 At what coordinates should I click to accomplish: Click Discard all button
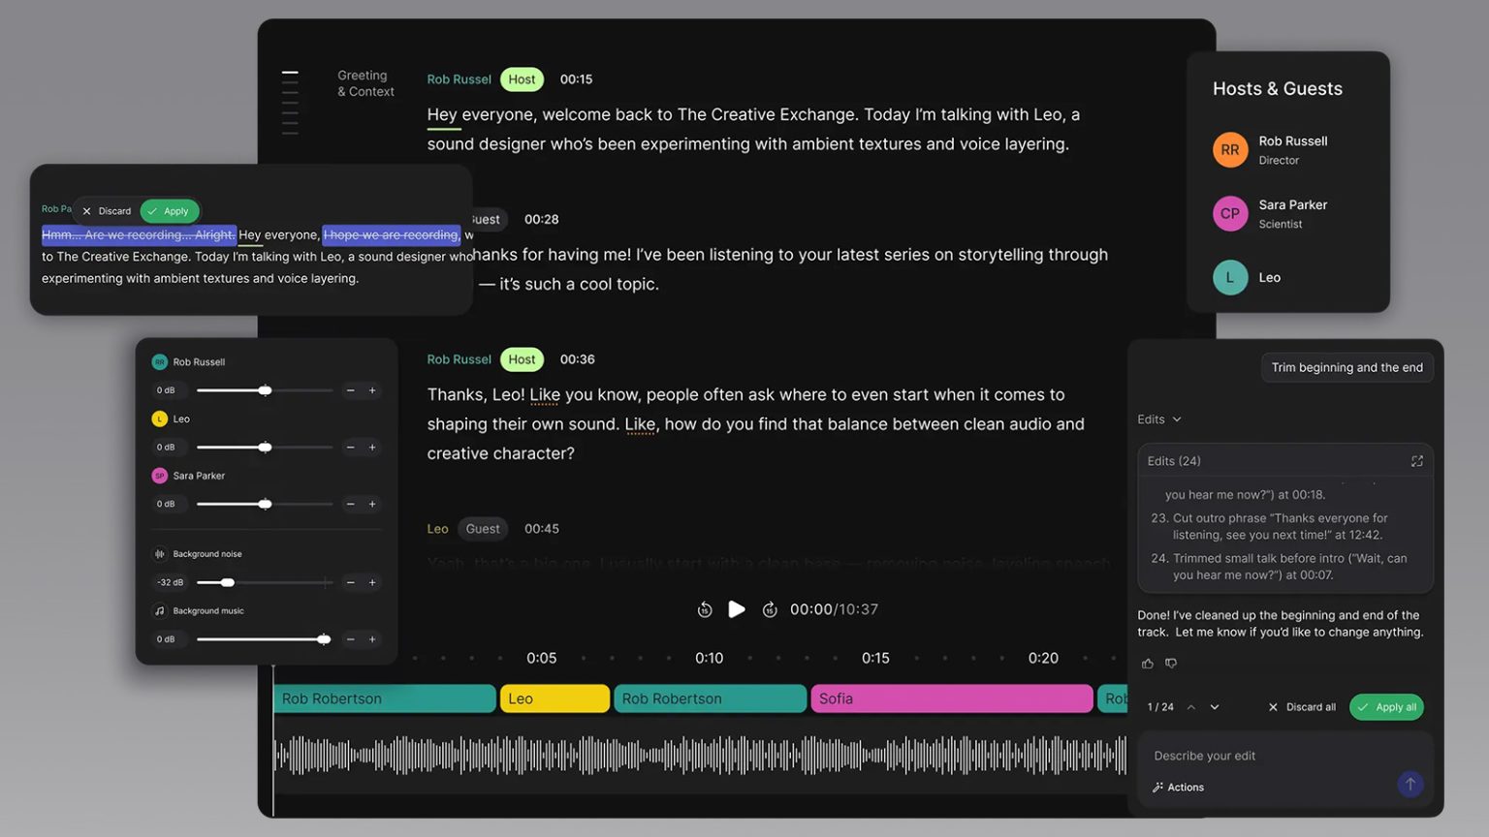pyautogui.click(x=1301, y=707)
